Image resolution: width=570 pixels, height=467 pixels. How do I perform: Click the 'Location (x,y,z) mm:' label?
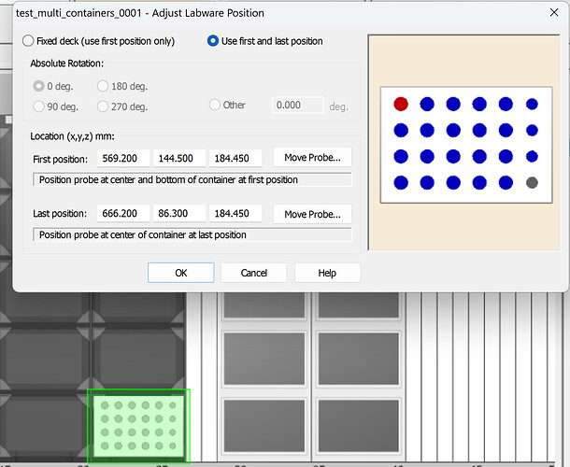(x=72, y=136)
